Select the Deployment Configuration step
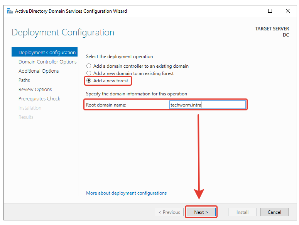299x225 pixels. click(47, 53)
